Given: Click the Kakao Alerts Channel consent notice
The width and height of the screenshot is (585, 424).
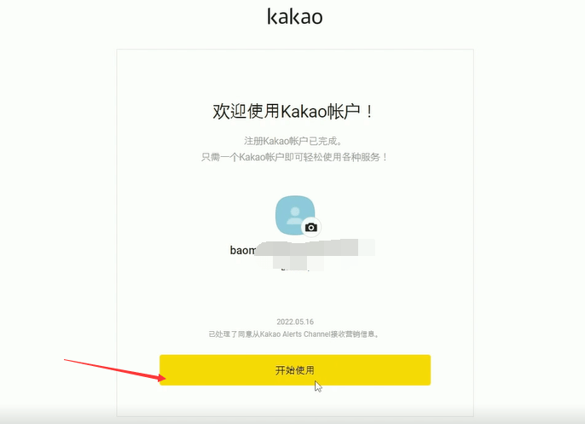Looking at the screenshot, I should [x=294, y=334].
